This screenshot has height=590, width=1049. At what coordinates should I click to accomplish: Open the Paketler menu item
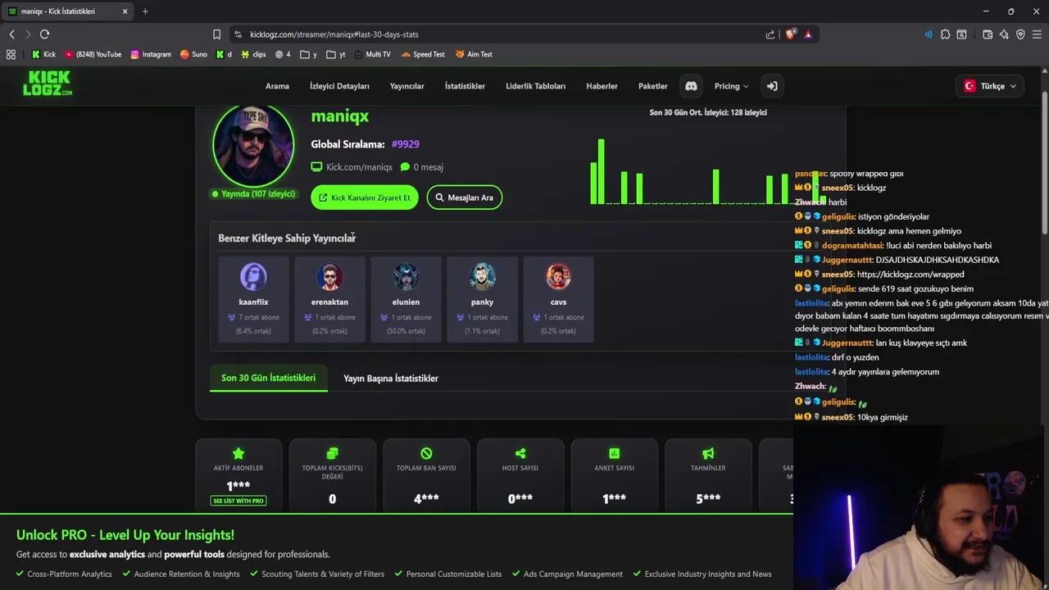point(653,86)
